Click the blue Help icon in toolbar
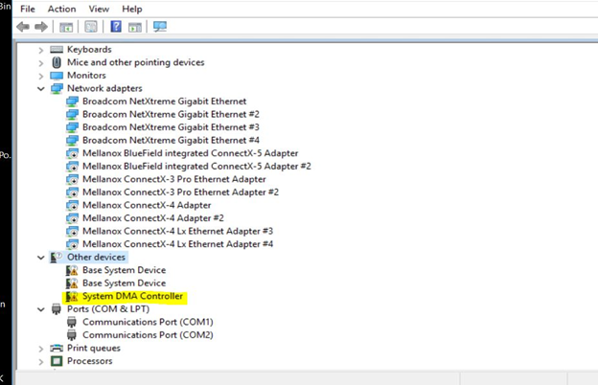Screen dimensions: 598x385 point(116,27)
